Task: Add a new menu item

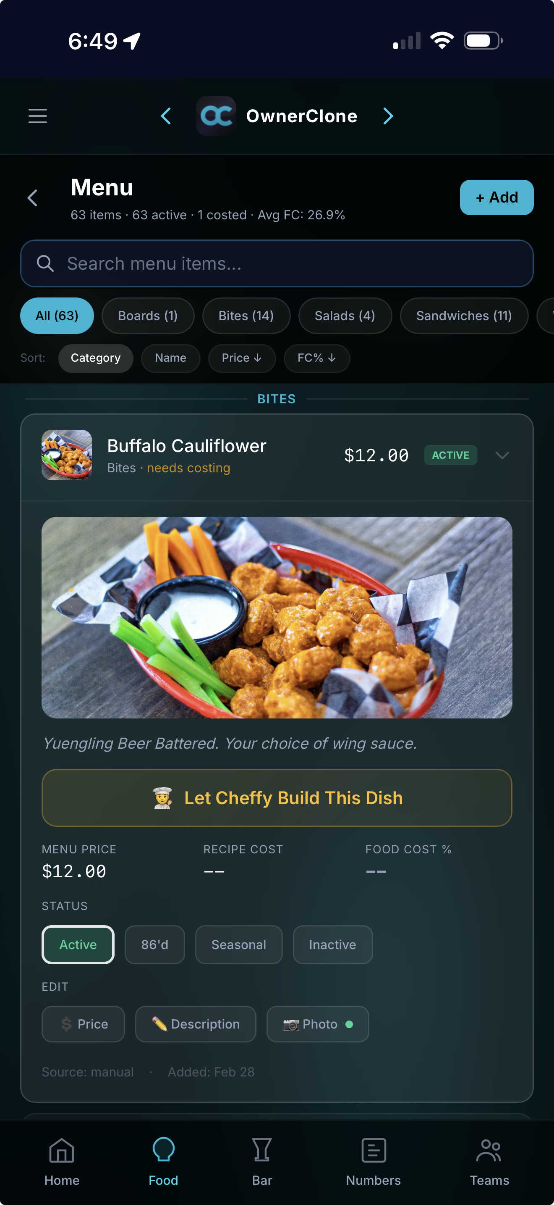Action: tap(497, 197)
